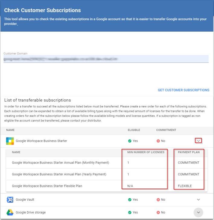
Task: Click the Google Workspace Business Starter product icon
Action: pyautogui.click(x=10, y=141)
